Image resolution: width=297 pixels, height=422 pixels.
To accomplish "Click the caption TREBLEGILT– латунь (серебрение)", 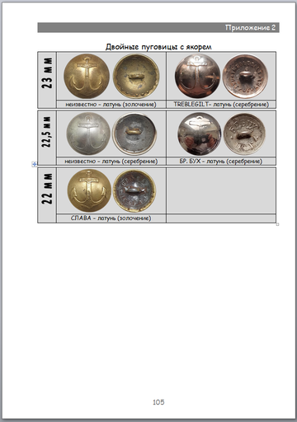I will (221, 105).
